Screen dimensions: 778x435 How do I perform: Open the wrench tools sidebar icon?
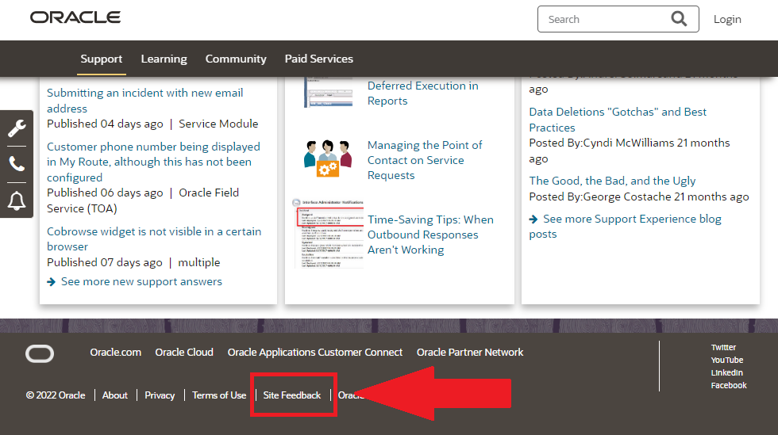coord(17,128)
